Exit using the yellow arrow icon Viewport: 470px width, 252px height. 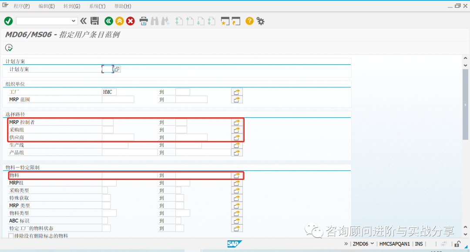[x=119, y=21]
